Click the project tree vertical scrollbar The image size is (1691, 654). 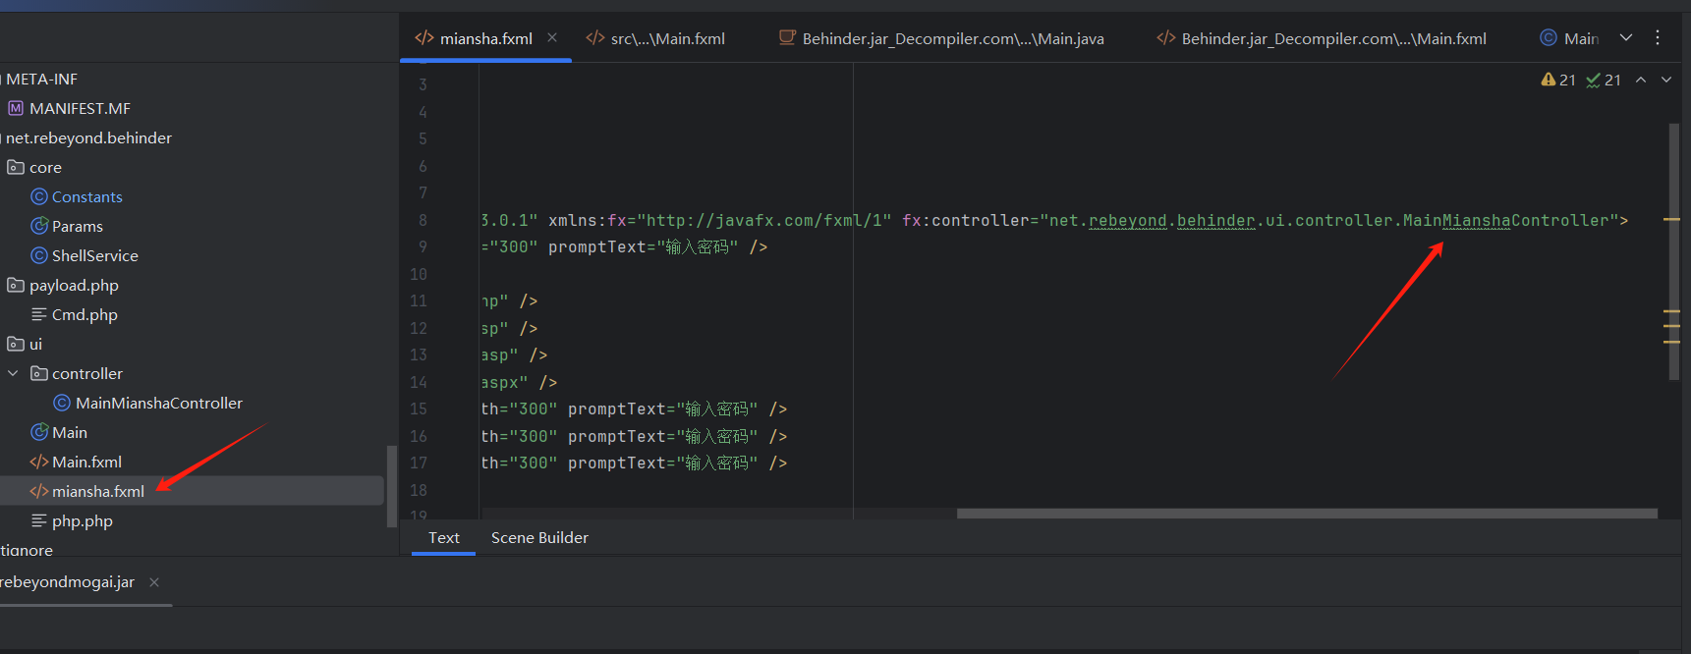pyautogui.click(x=392, y=486)
